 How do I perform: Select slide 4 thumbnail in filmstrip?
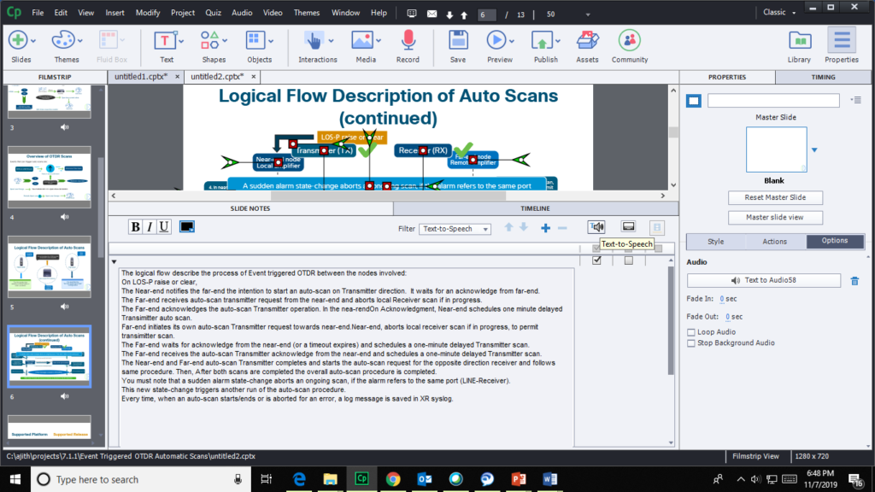[49, 178]
